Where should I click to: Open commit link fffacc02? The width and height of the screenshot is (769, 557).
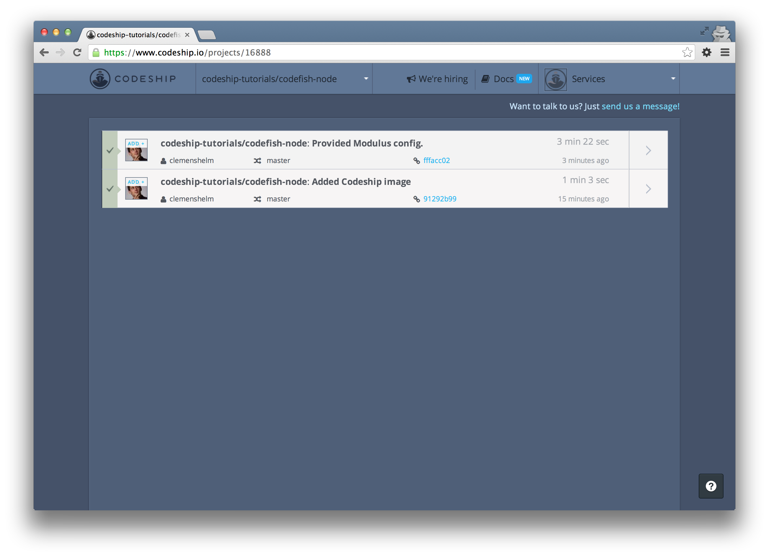click(x=436, y=160)
